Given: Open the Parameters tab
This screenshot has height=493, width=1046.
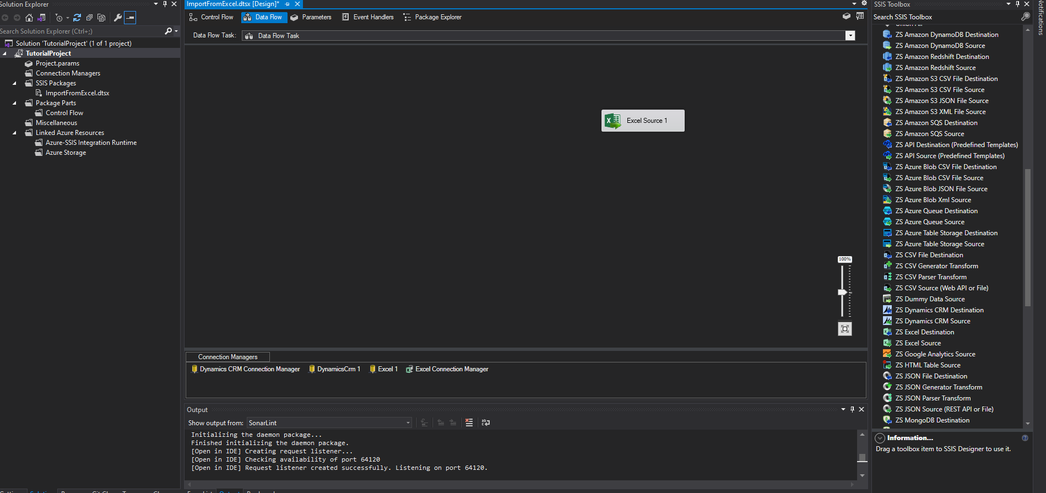Looking at the screenshot, I should 311,17.
